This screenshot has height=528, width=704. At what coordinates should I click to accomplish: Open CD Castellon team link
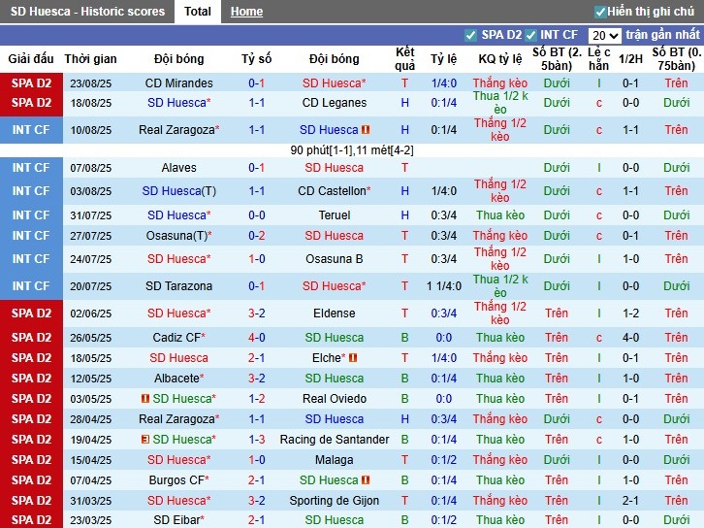(334, 191)
